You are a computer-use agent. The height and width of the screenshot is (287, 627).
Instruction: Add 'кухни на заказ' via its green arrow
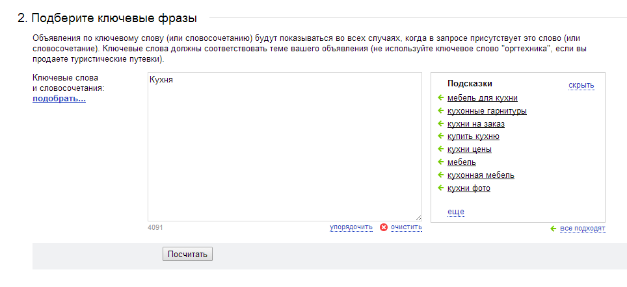click(441, 123)
